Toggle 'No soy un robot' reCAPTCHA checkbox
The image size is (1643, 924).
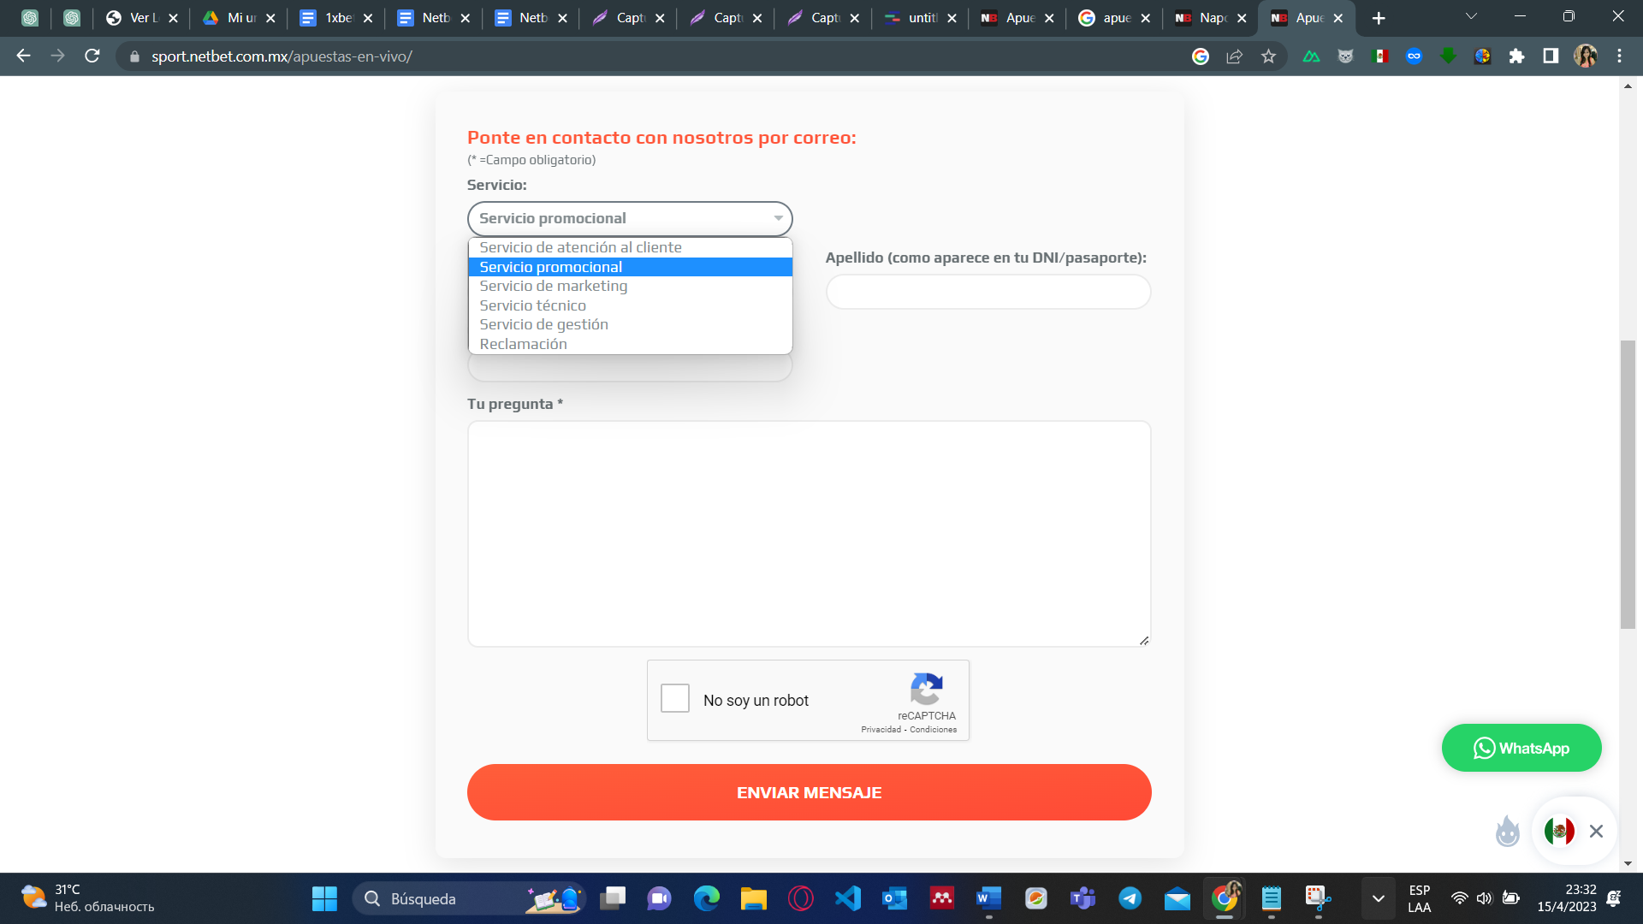click(675, 700)
